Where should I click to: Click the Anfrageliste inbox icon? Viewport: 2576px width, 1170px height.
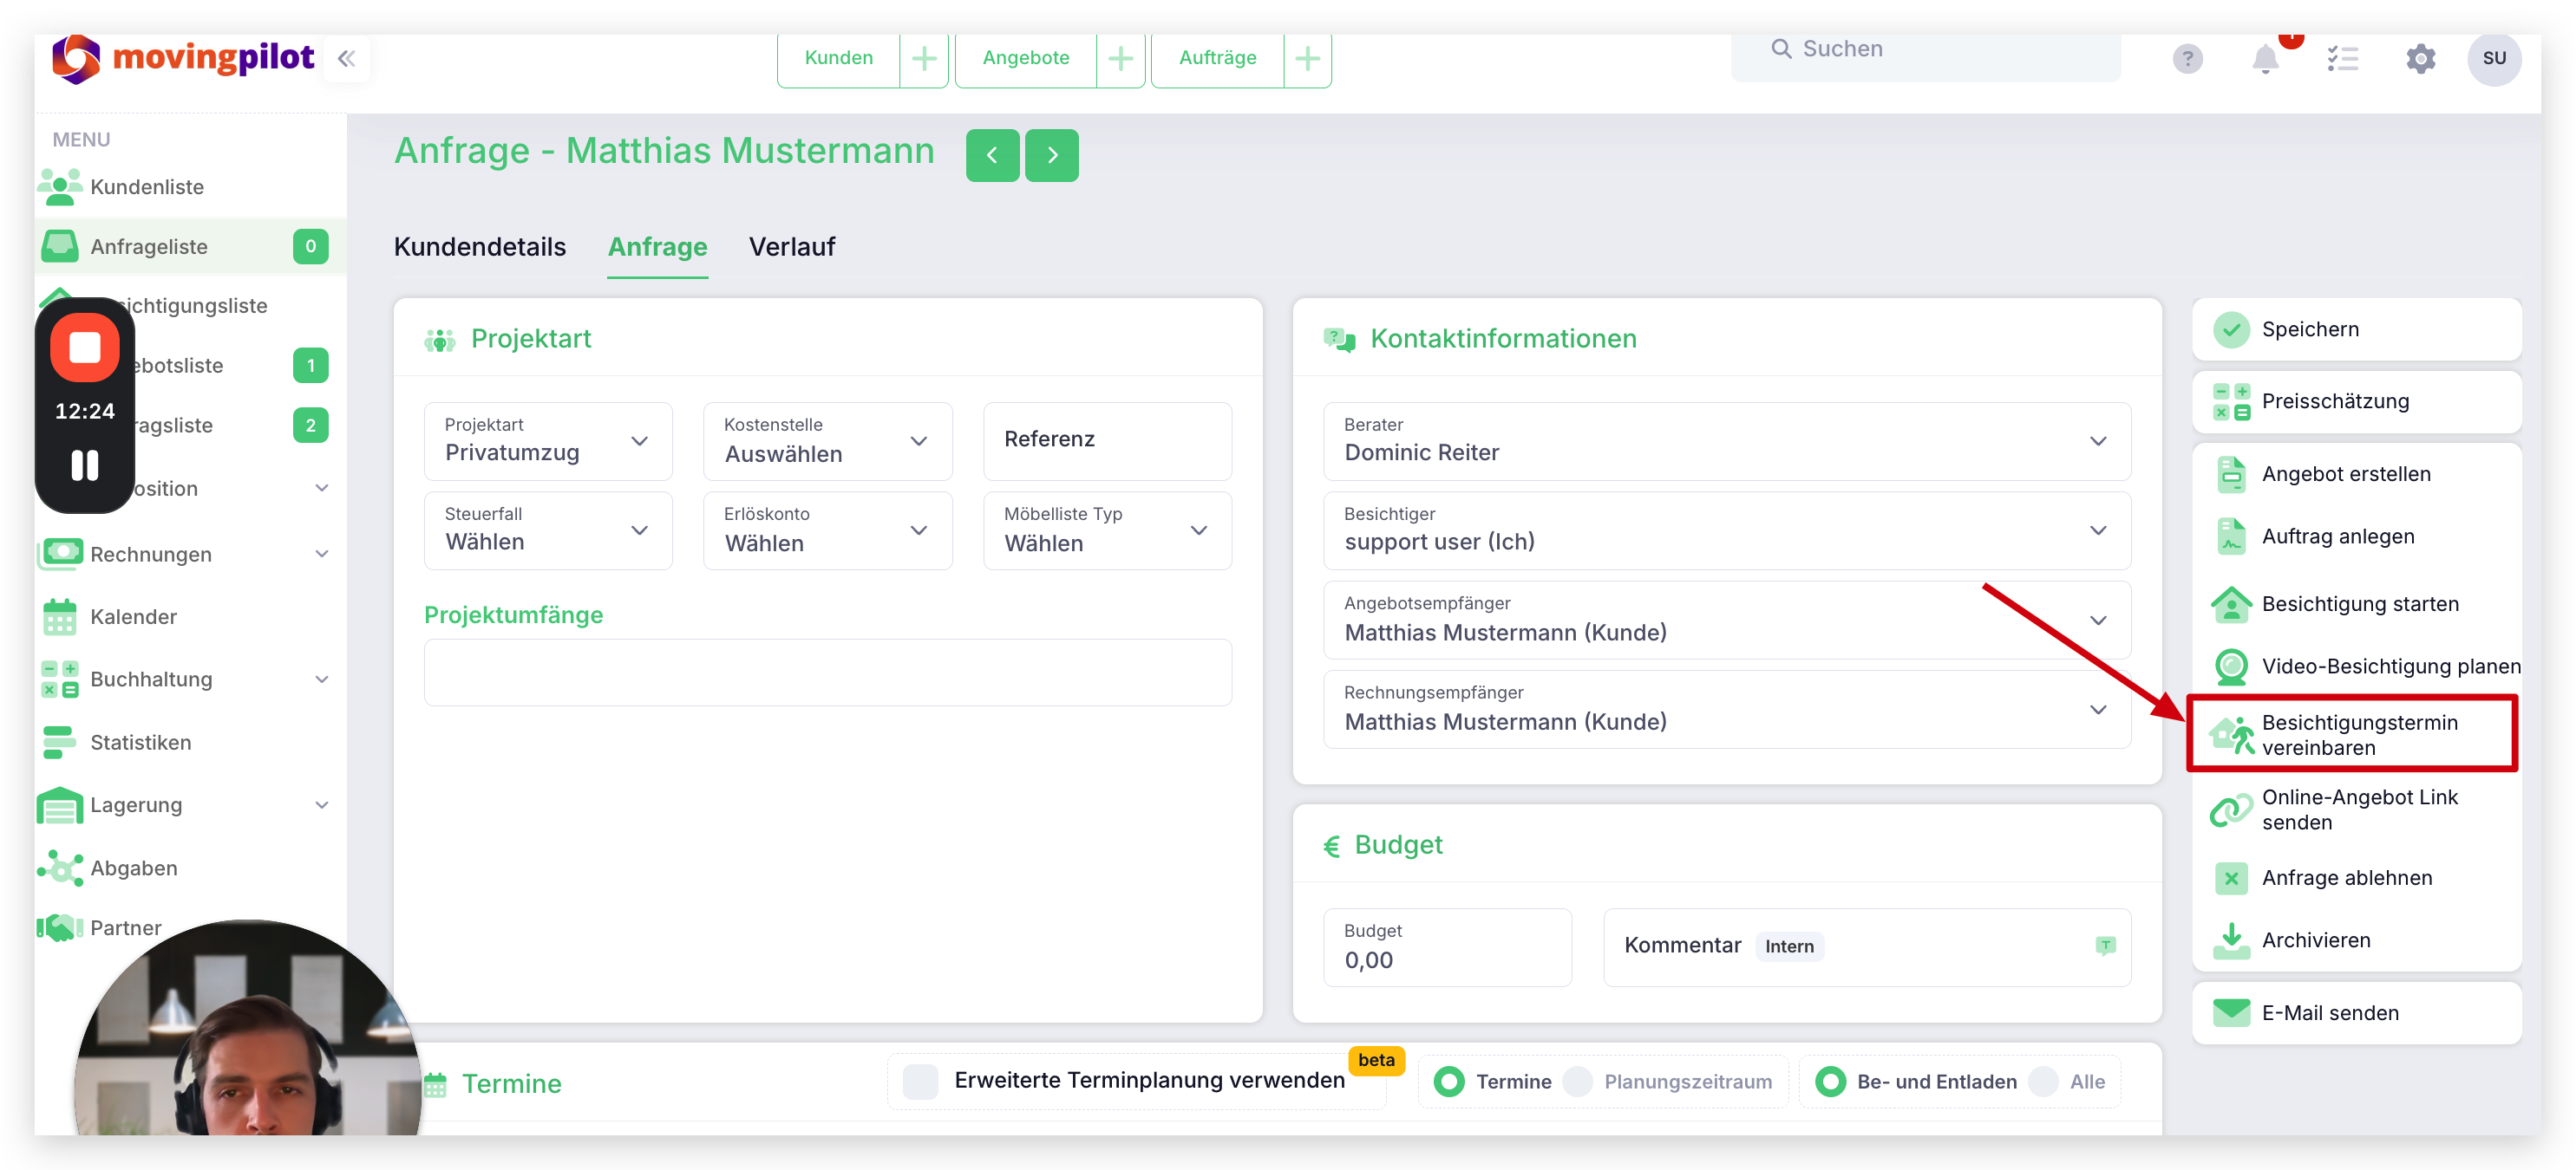click(x=59, y=246)
